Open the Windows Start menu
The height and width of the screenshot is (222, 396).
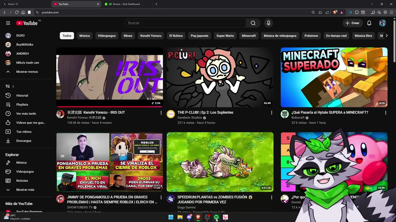pyautogui.click(x=171, y=217)
